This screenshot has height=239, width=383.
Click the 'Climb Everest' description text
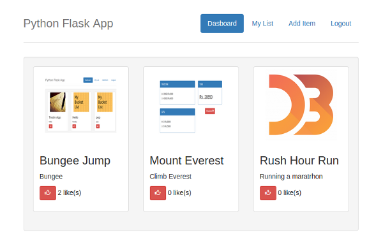tap(170, 177)
